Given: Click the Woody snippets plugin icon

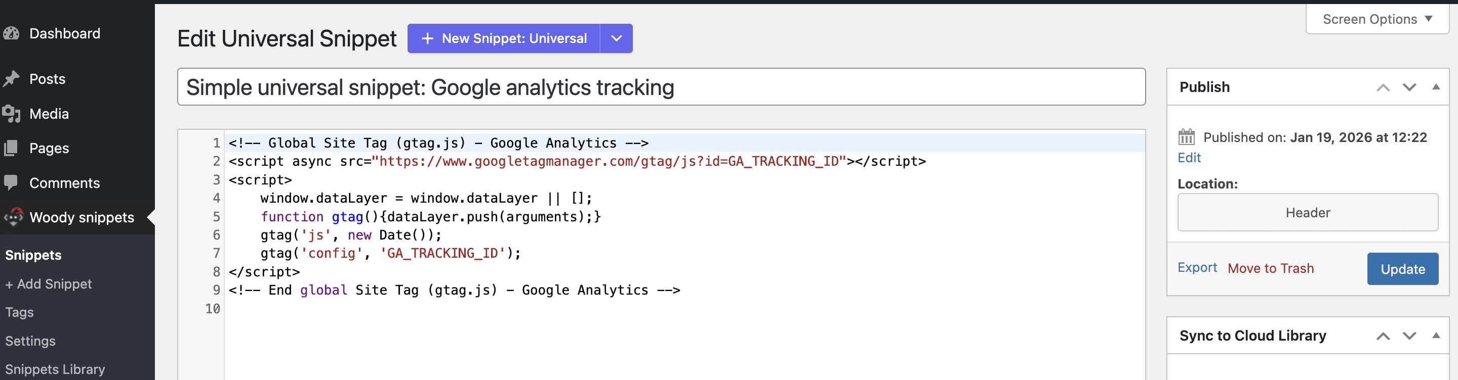Looking at the screenshot, I should [x=14, y=217].
